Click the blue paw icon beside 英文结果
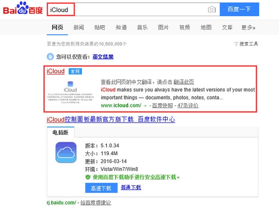The width and height of the screenshot is (279, 211). tap(50, 57)
